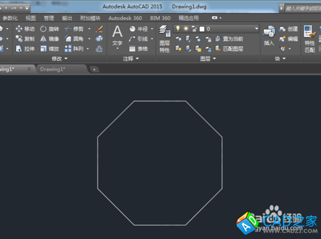Open the BIM 360 ribbon tab
The width and height of the screenshot is (321, 239).
coord(160,18)
